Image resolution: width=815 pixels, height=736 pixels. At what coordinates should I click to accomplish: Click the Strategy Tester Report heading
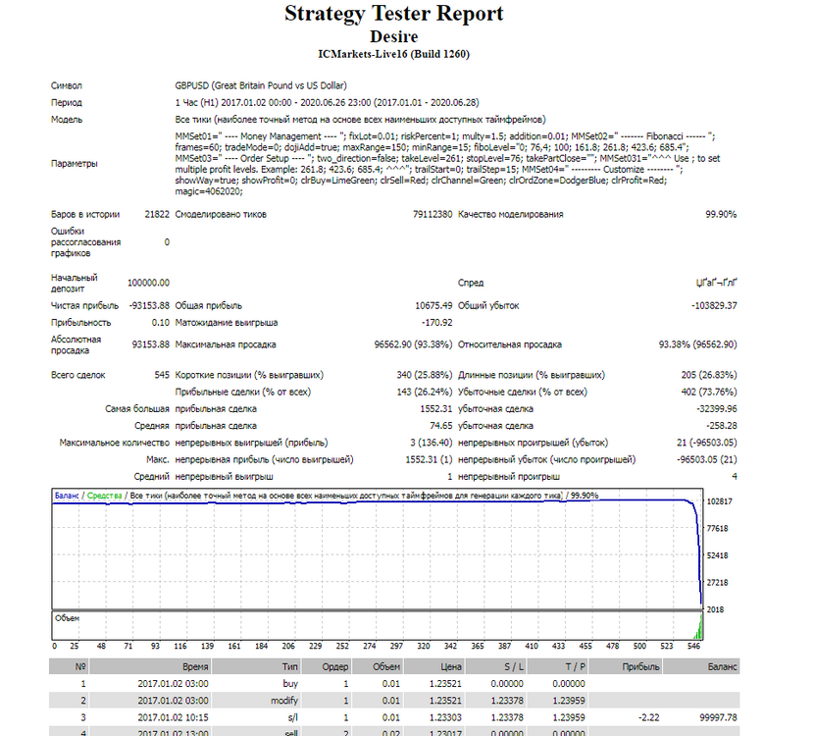(x=393, y=14)
